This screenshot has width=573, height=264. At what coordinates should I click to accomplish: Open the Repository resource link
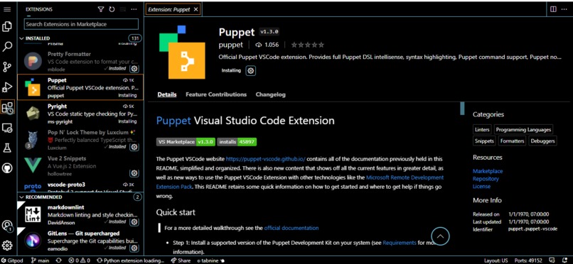(486, 179)
